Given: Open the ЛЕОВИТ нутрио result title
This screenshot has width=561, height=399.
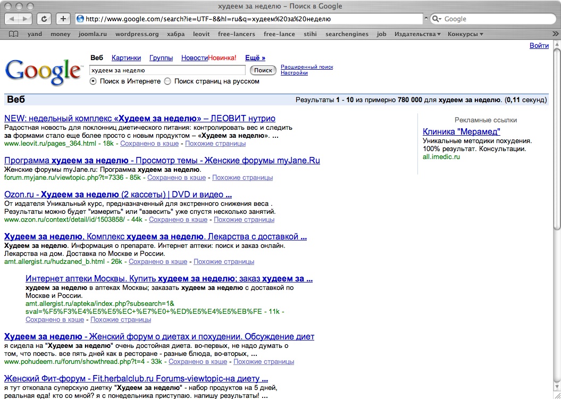Looking at the screenshot, I should click(140, 119).
